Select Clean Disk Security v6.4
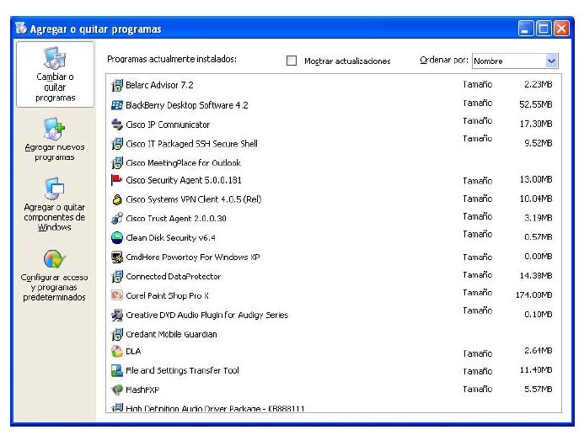 (x=170, y=238)
